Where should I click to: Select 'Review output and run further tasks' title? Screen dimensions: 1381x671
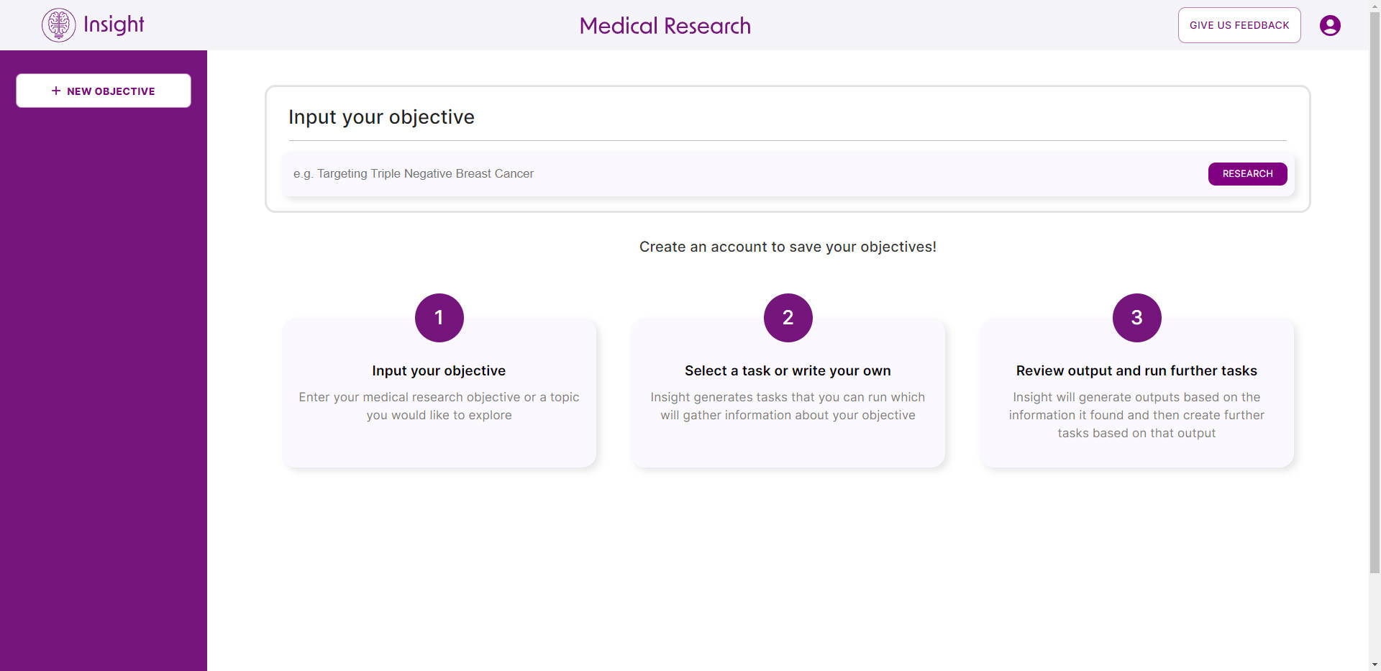(x=1136, y=370)
